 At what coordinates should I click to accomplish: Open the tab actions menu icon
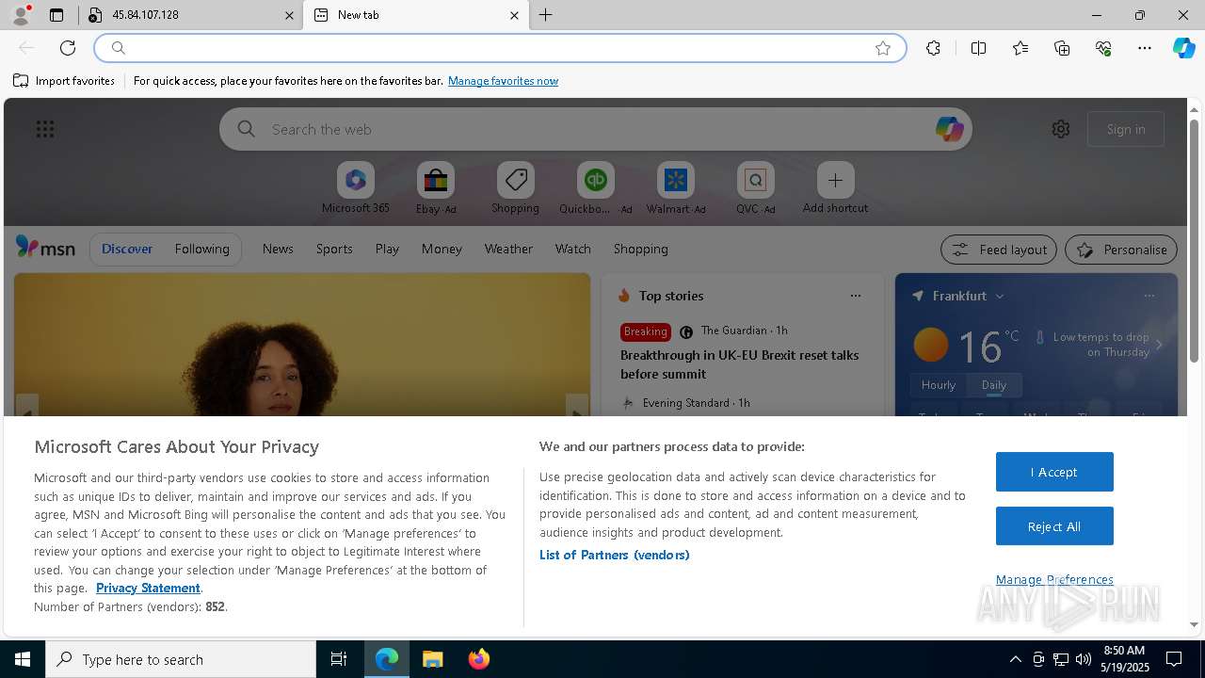(x=56, y=15)
